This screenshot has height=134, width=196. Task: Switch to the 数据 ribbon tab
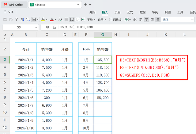point(143,12)
